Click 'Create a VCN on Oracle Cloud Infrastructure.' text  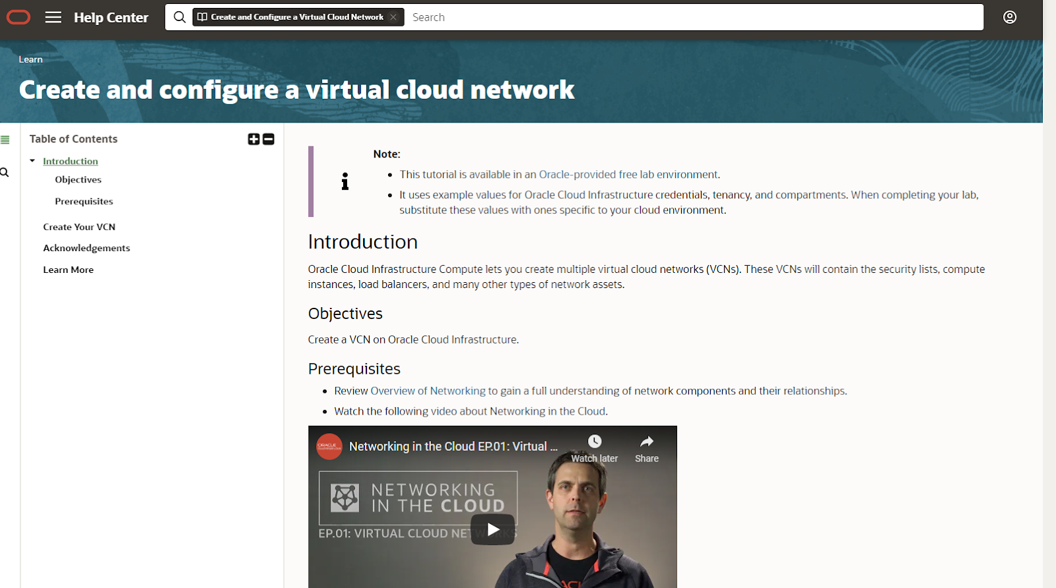point(414,339)
